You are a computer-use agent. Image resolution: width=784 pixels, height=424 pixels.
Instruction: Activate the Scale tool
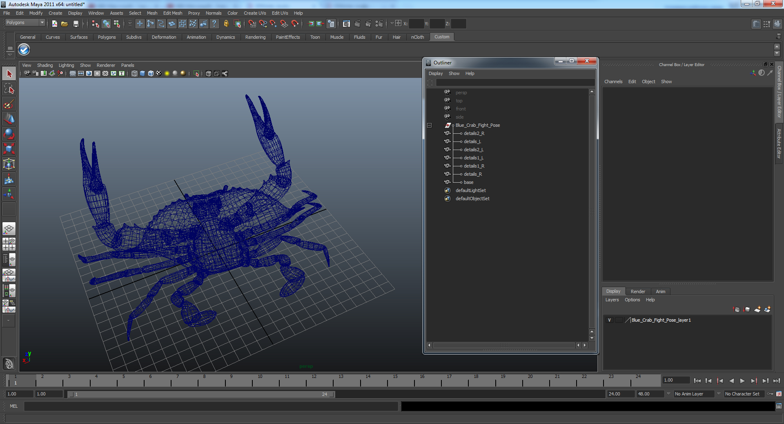pyautogui.click(x=9, y=149)
